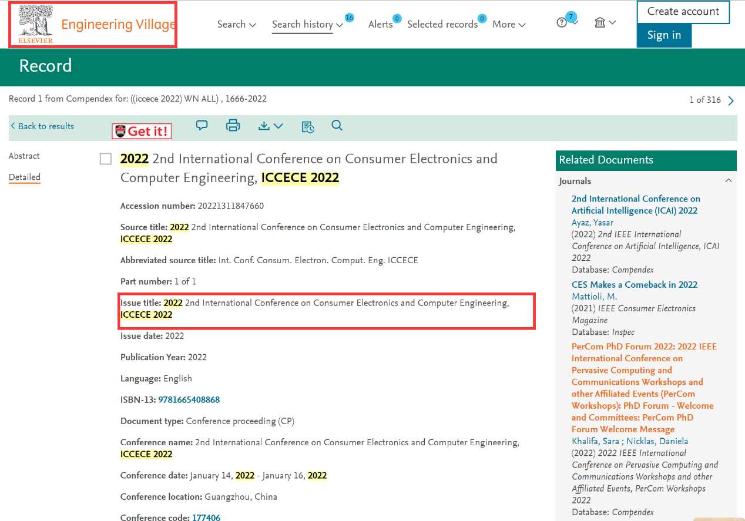The image size is (745, 521).
Task: Open the Search dropdown menu
Action: point(237,24)
